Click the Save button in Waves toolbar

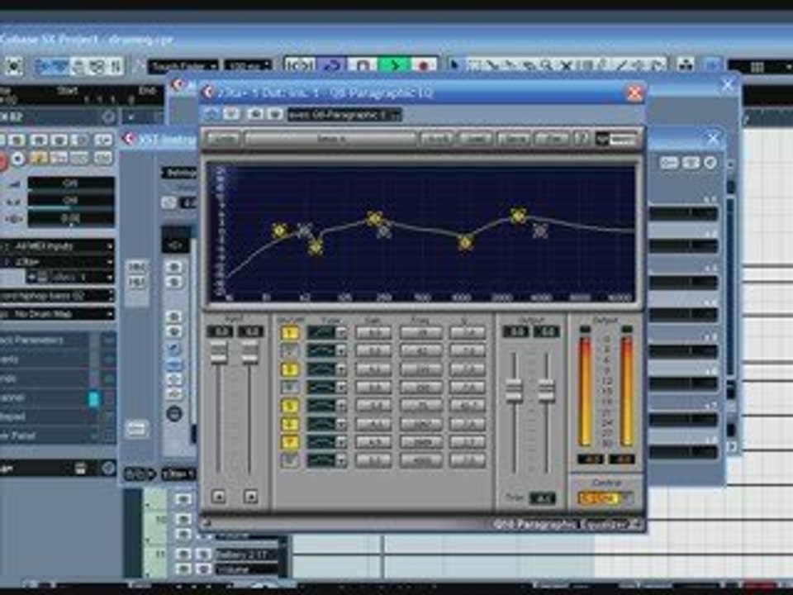coord(513,138)
